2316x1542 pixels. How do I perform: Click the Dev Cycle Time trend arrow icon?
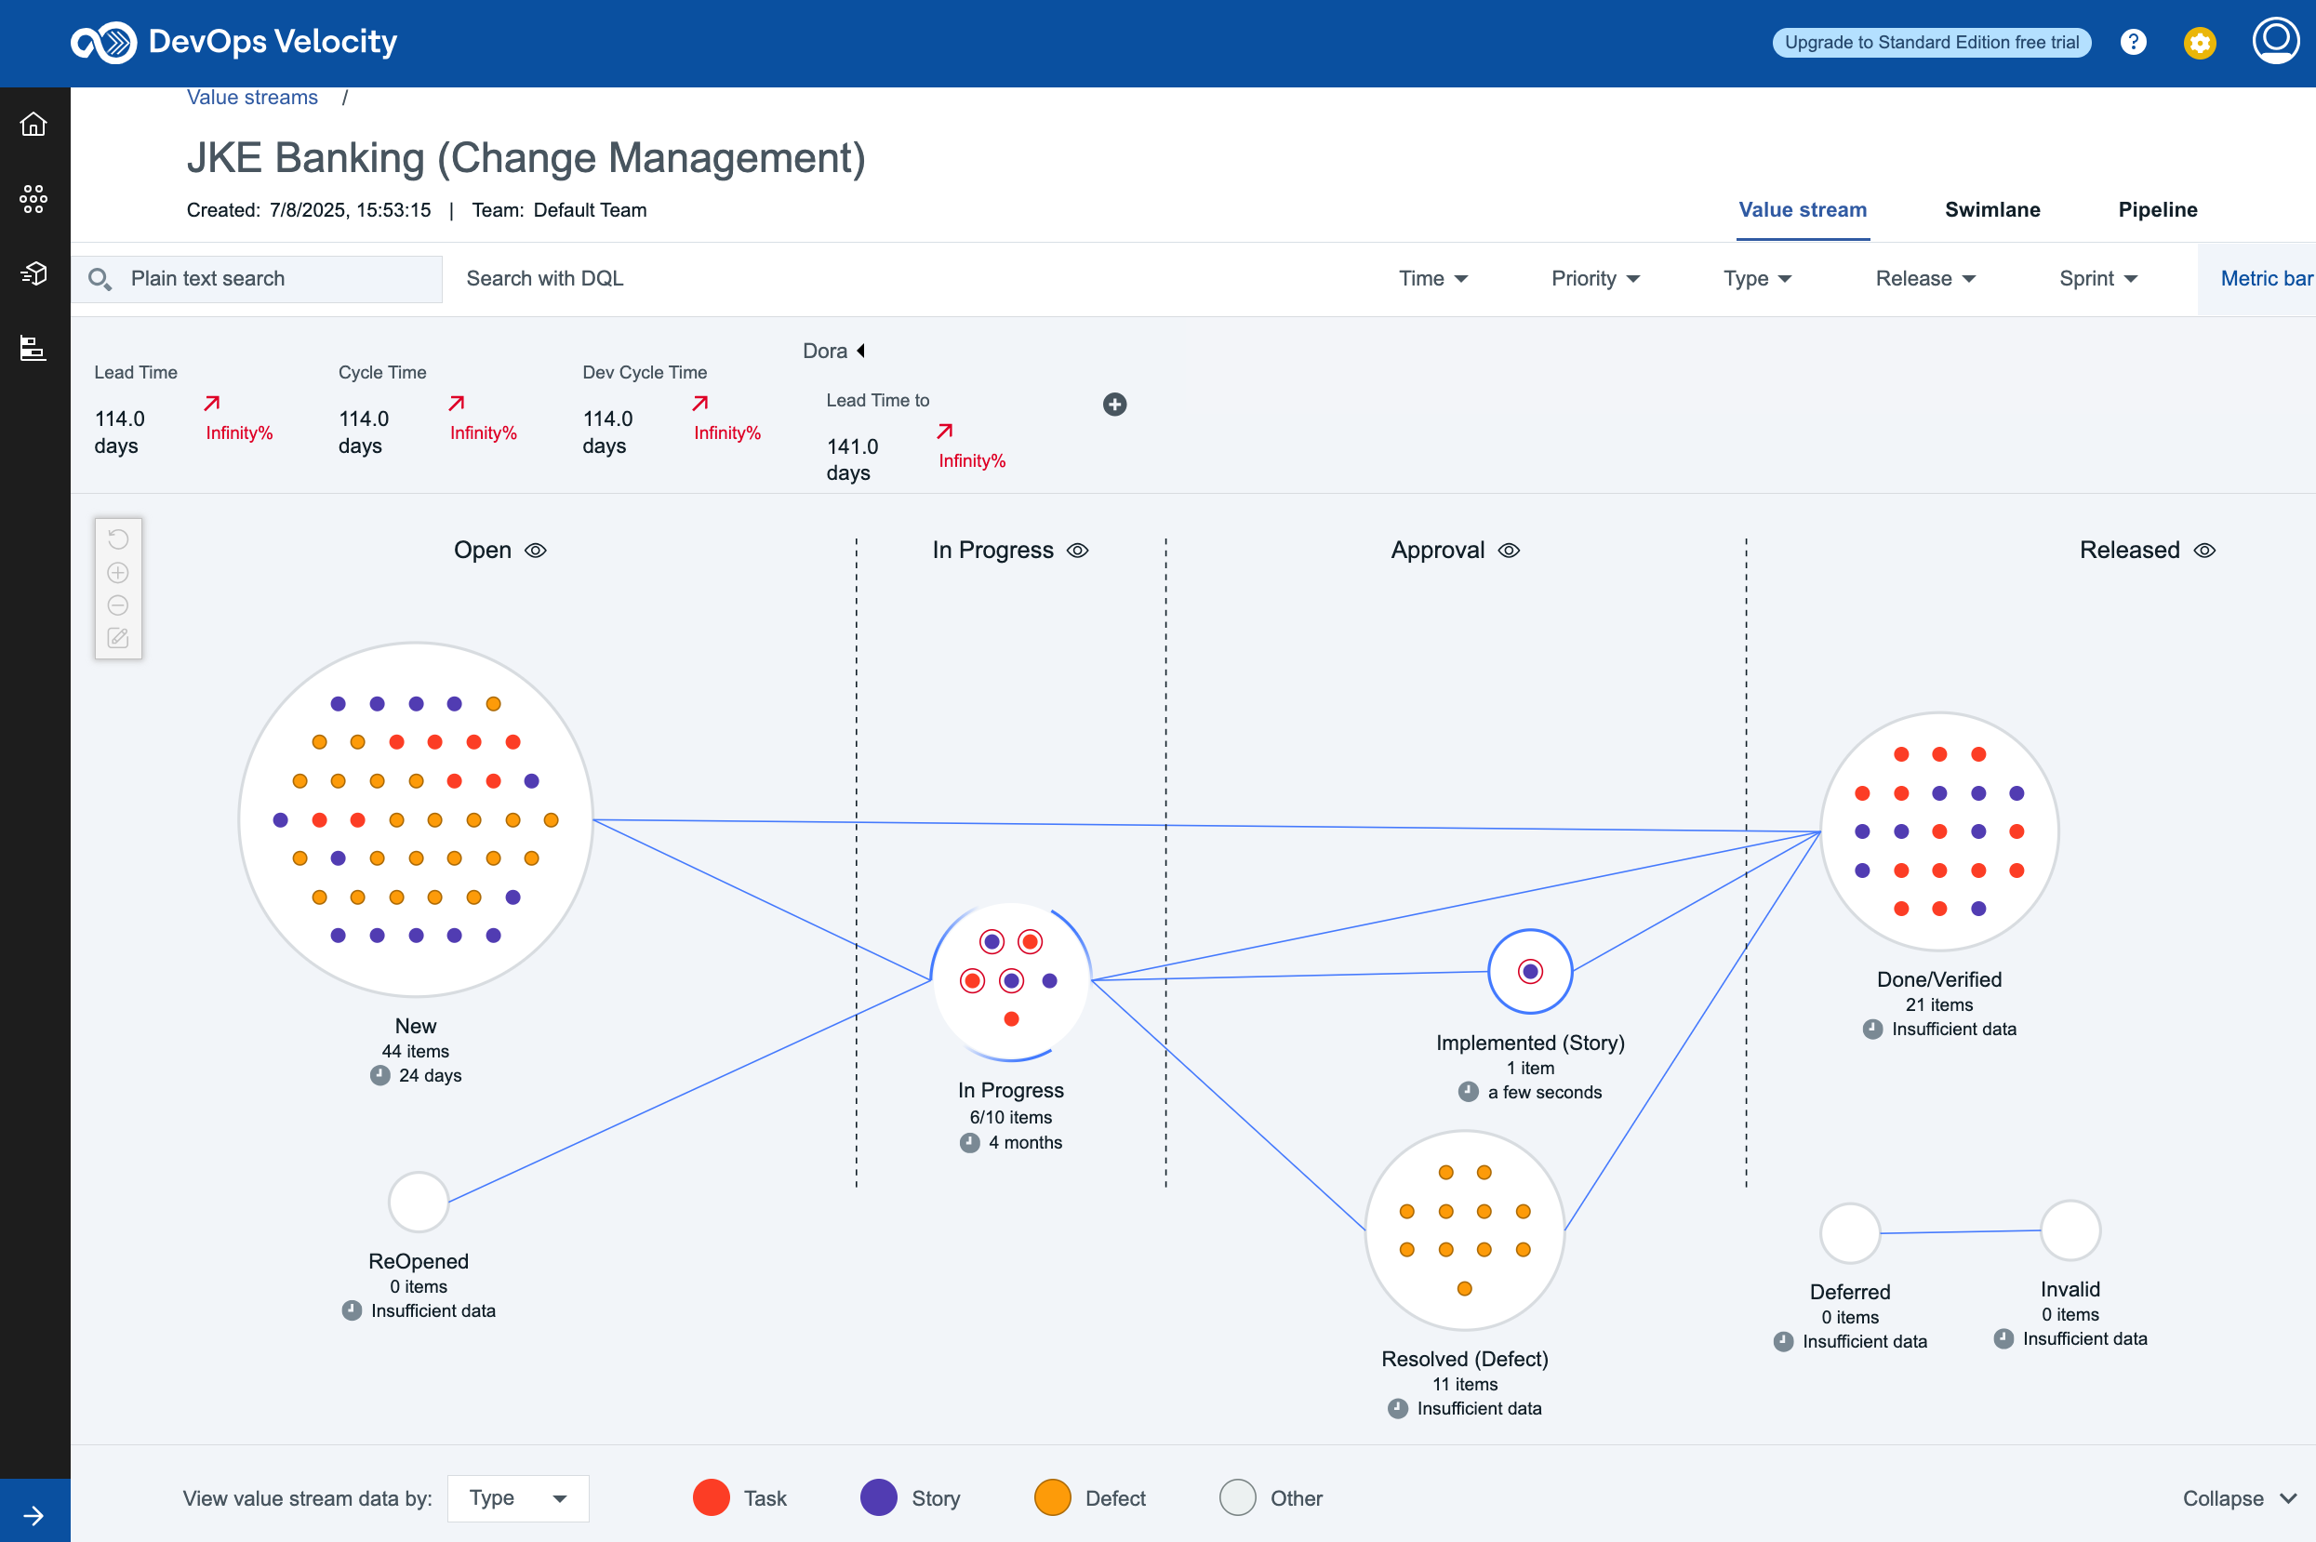point(700,404)
